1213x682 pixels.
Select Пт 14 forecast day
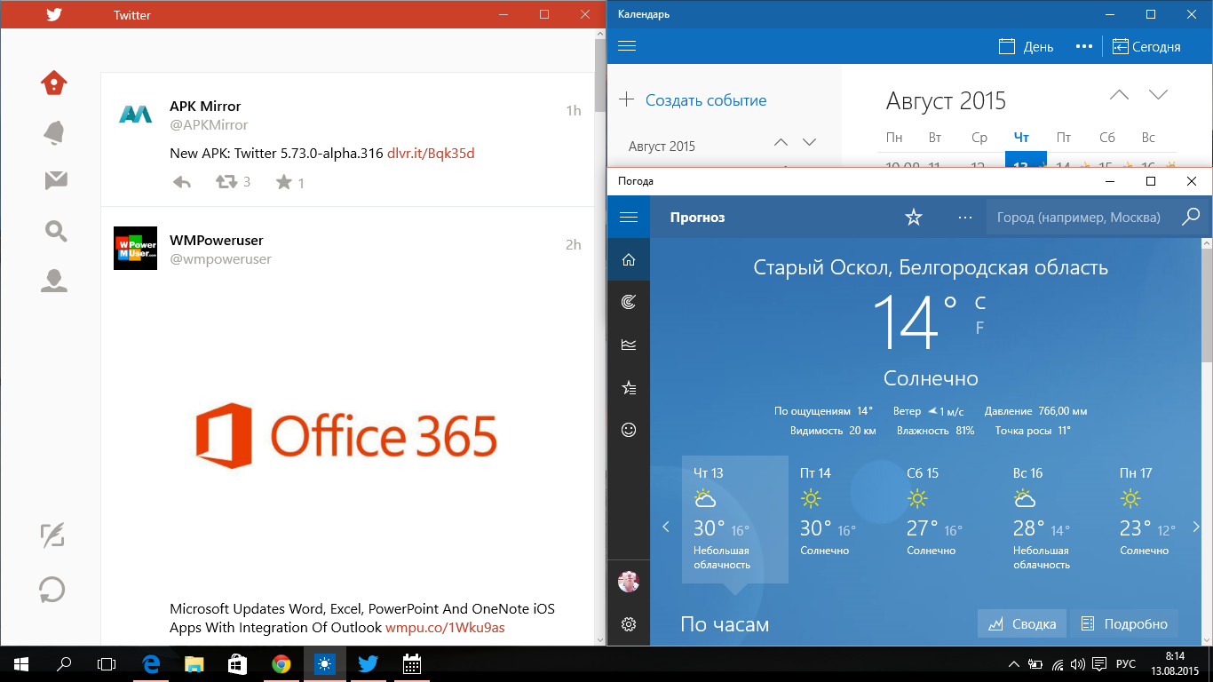pos(842,519)
